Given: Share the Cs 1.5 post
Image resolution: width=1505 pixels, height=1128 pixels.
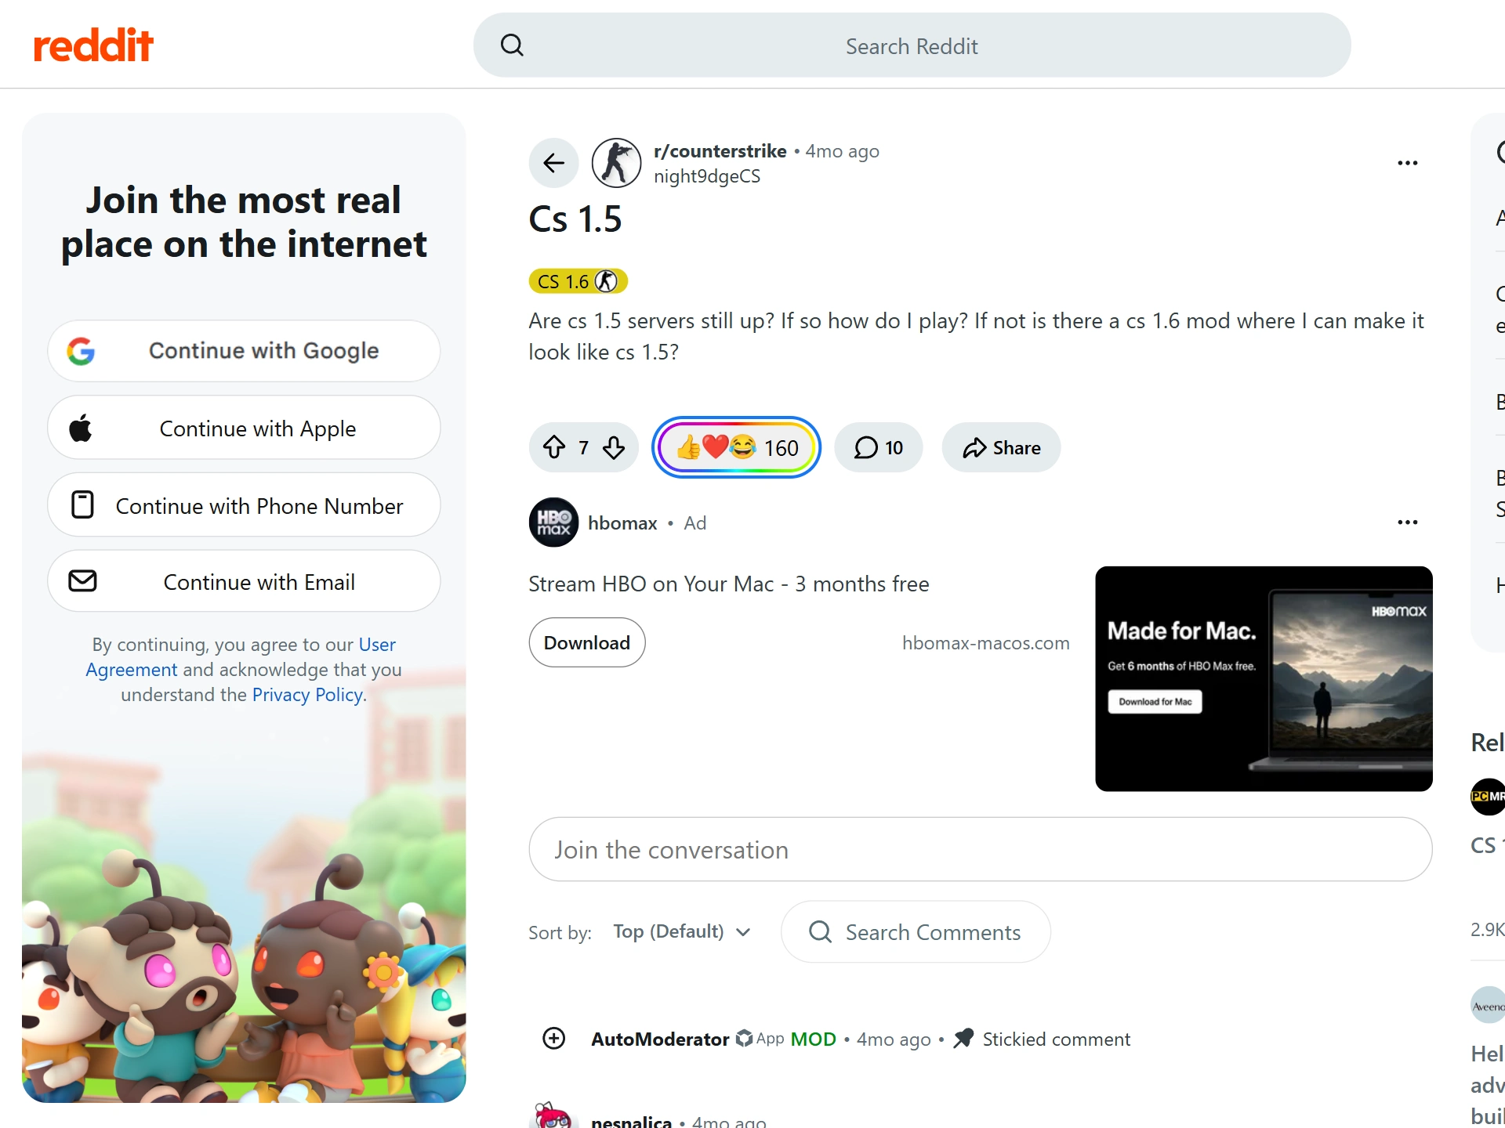Looking at the screenshot, I should pyautogui.click(x=1001, y=447).
